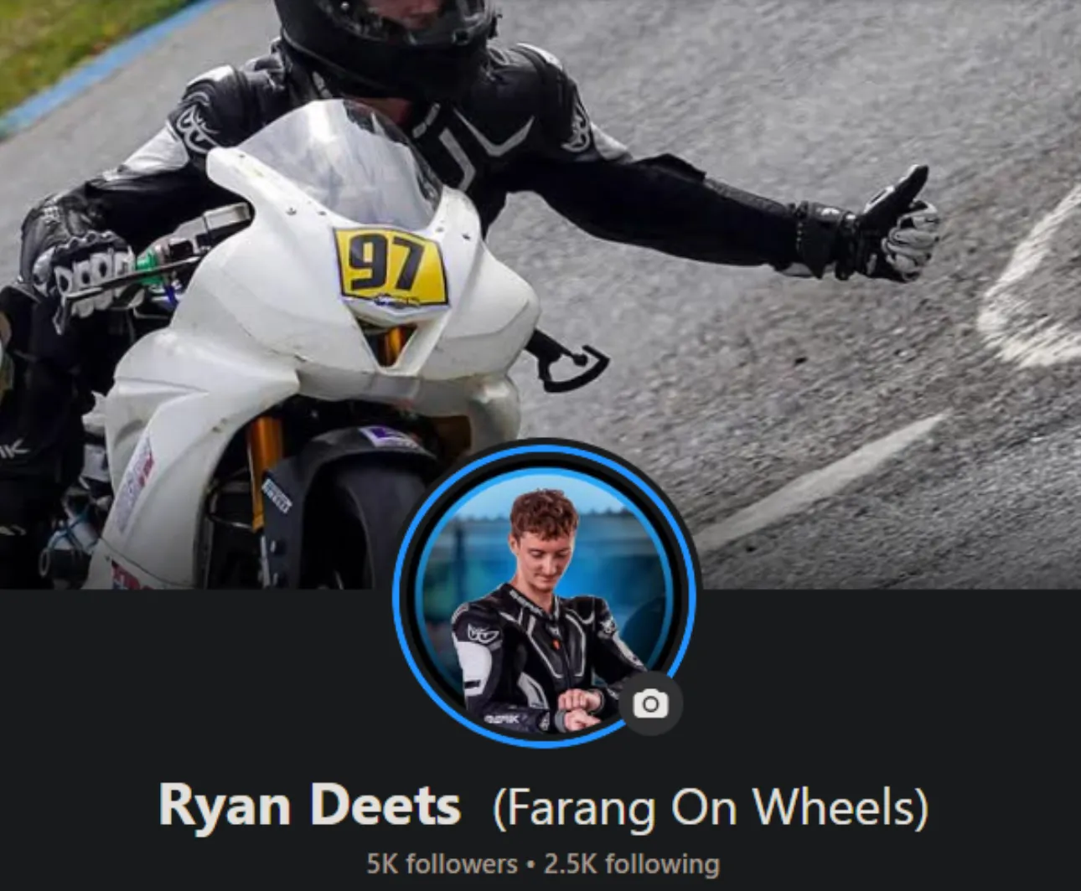Screen dimensions: 1081x891
Task: Click the camera icon on profile picture
Action: click(x=651, y=703)
